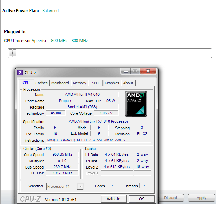Click the OK button in CPU-Z
The height and width of the screenshot is (204, 216).
pyautogui.click(x=141, y=199)
